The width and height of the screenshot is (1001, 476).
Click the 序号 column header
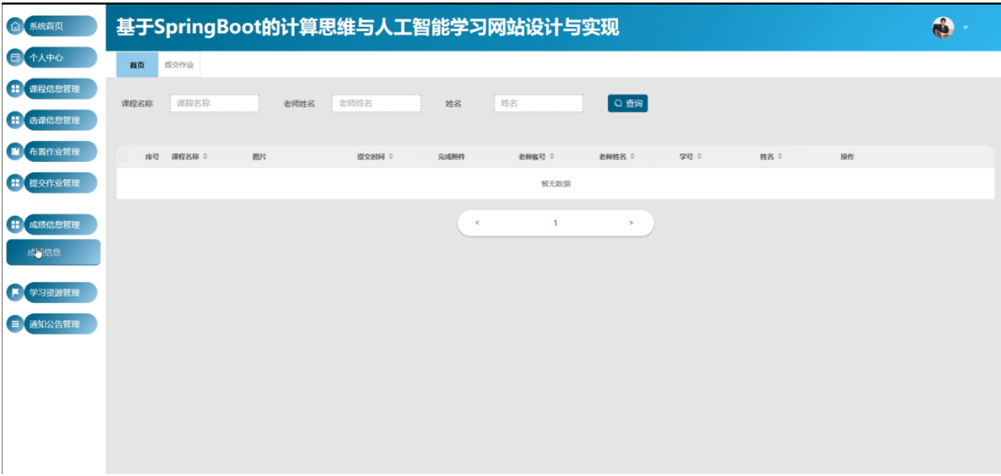[152, 157]
